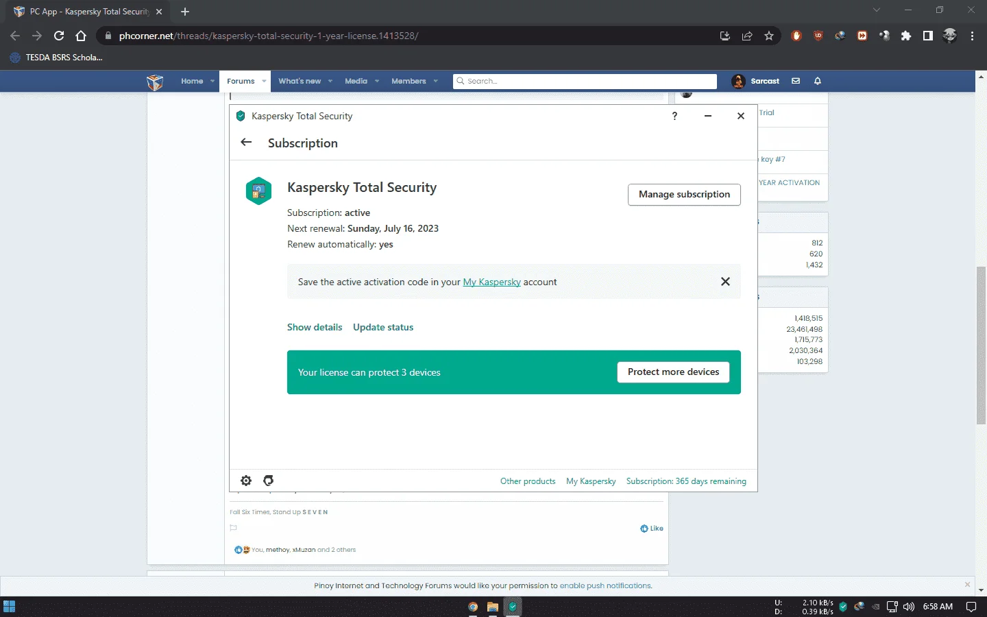Click Update status link
Screen dimensions: 987x617
[x=383, y=327]
